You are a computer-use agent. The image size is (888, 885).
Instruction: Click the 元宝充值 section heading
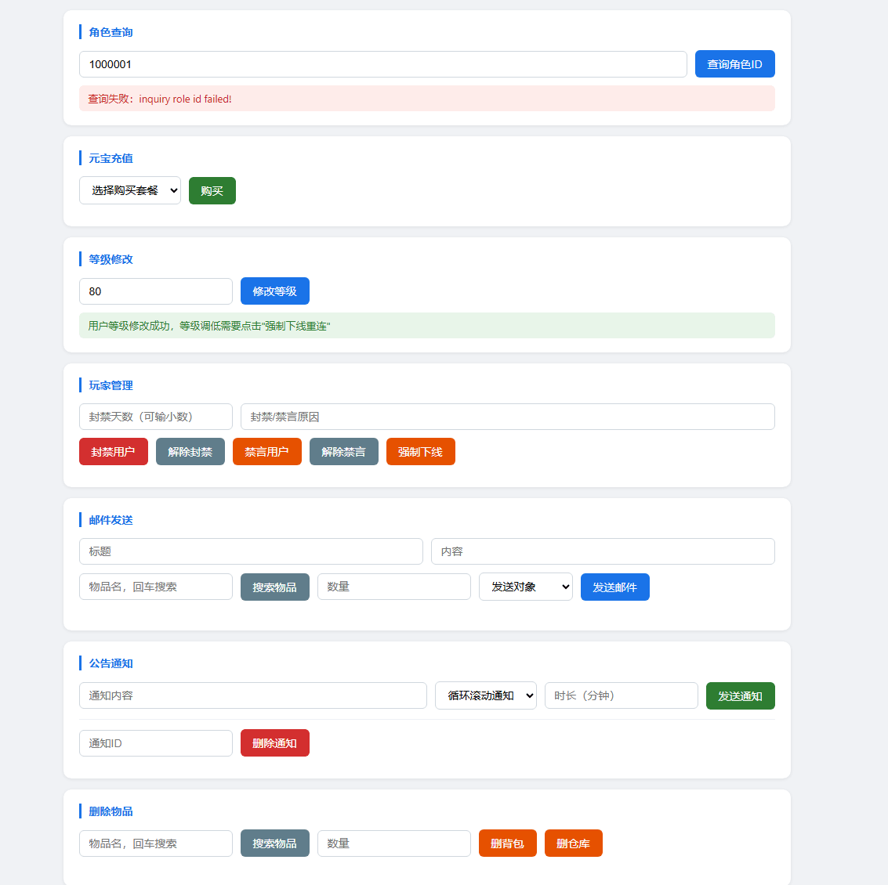pyautogui.click(x=111, y=158)
